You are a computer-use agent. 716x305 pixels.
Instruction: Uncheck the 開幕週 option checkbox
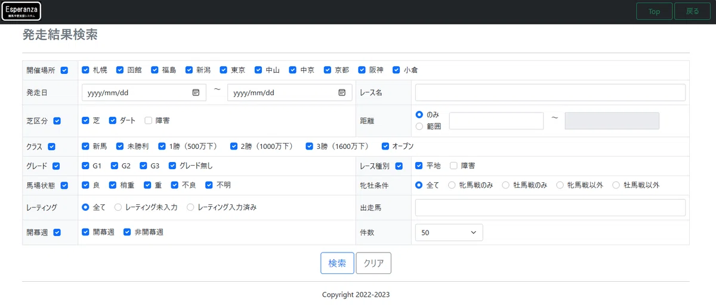coord(85,232)
